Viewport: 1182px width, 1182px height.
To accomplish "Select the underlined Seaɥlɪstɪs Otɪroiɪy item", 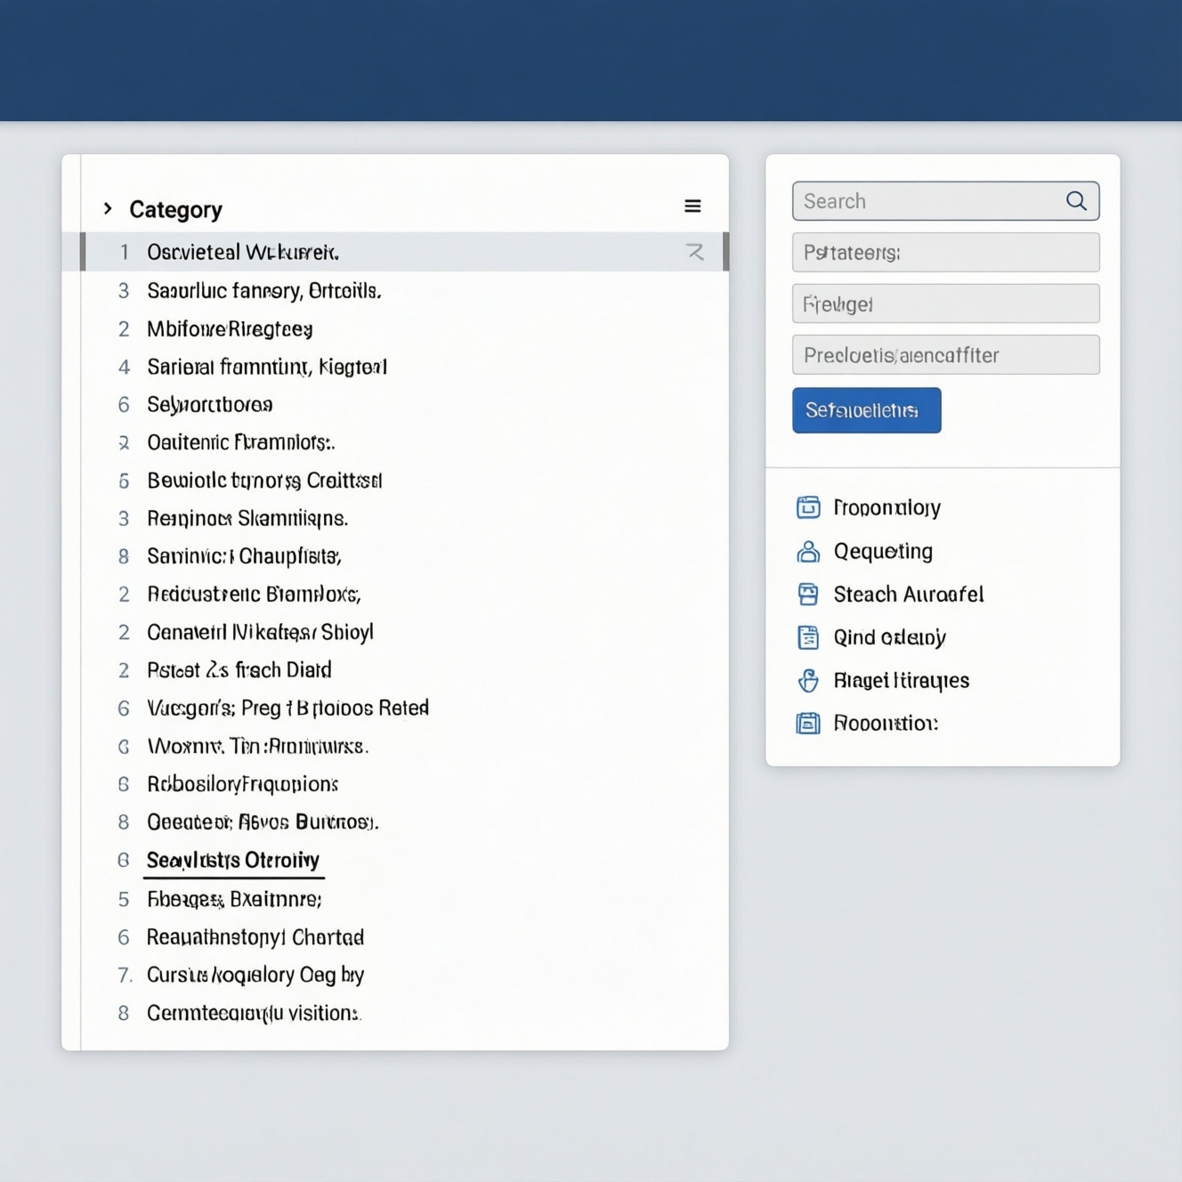I will (233, 861).
